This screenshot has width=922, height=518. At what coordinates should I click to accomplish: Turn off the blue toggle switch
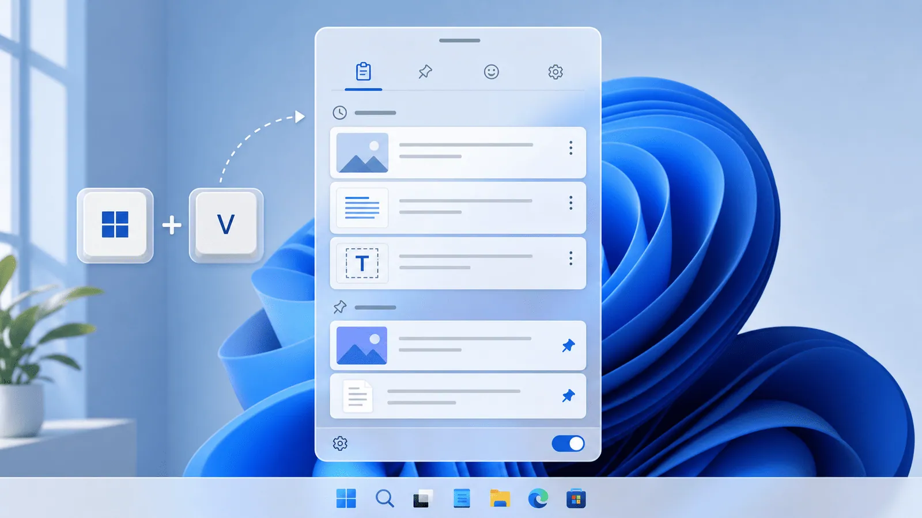click(568, 443)
